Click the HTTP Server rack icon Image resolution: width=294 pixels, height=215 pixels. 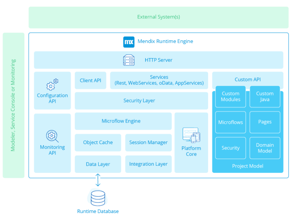point(129,60)
